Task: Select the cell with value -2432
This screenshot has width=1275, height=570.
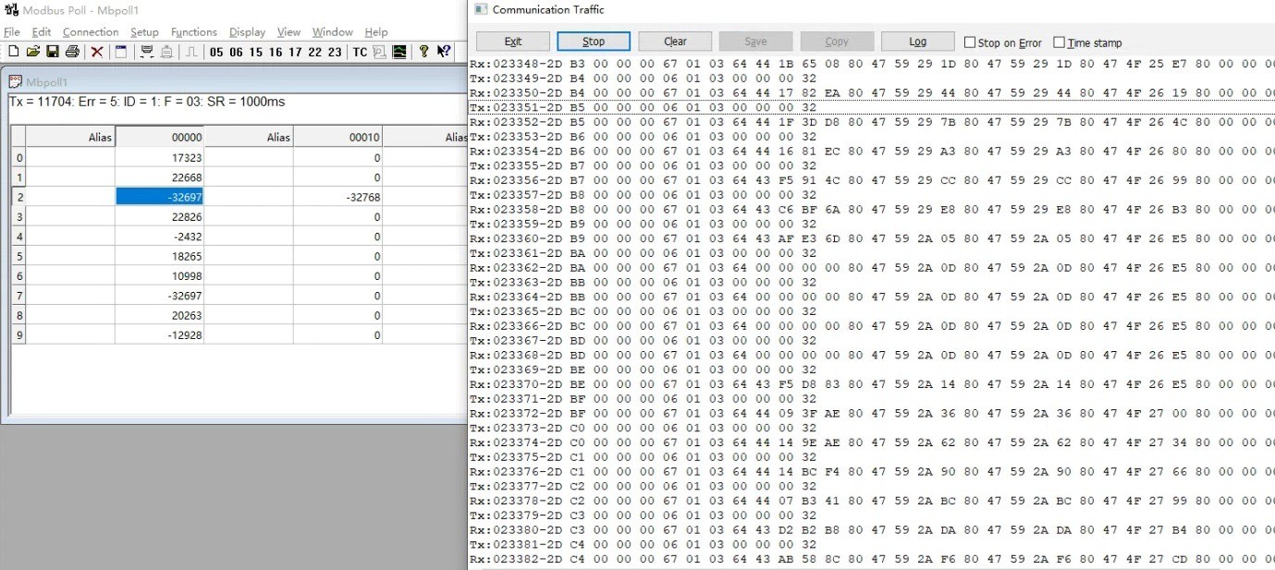Action: click(x=159, y=236)
